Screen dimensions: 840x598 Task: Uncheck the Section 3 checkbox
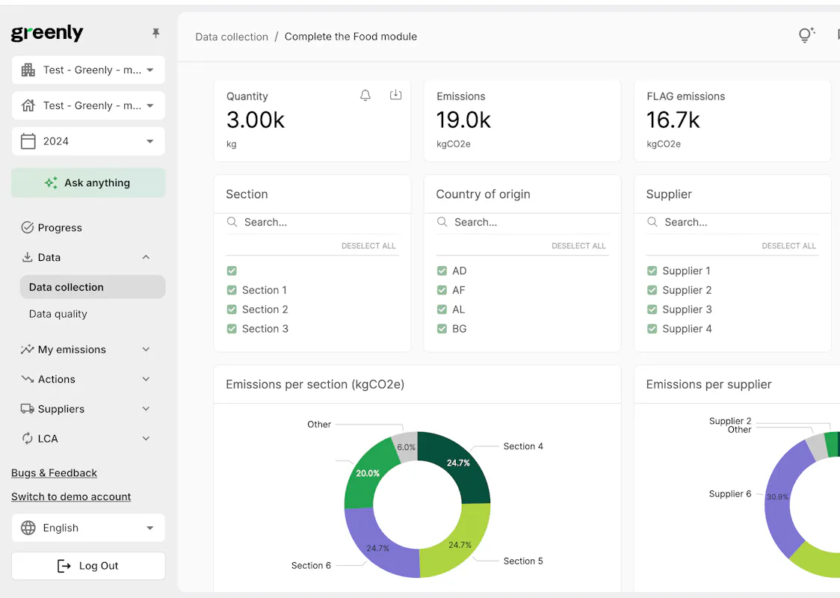click(232, 328)
